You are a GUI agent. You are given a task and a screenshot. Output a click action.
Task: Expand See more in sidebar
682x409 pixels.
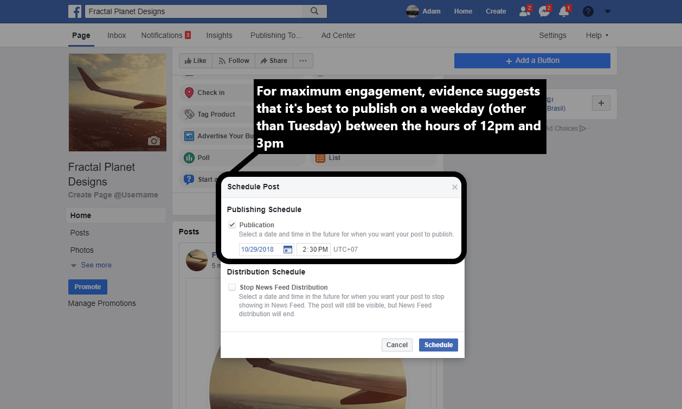point(91,265)
